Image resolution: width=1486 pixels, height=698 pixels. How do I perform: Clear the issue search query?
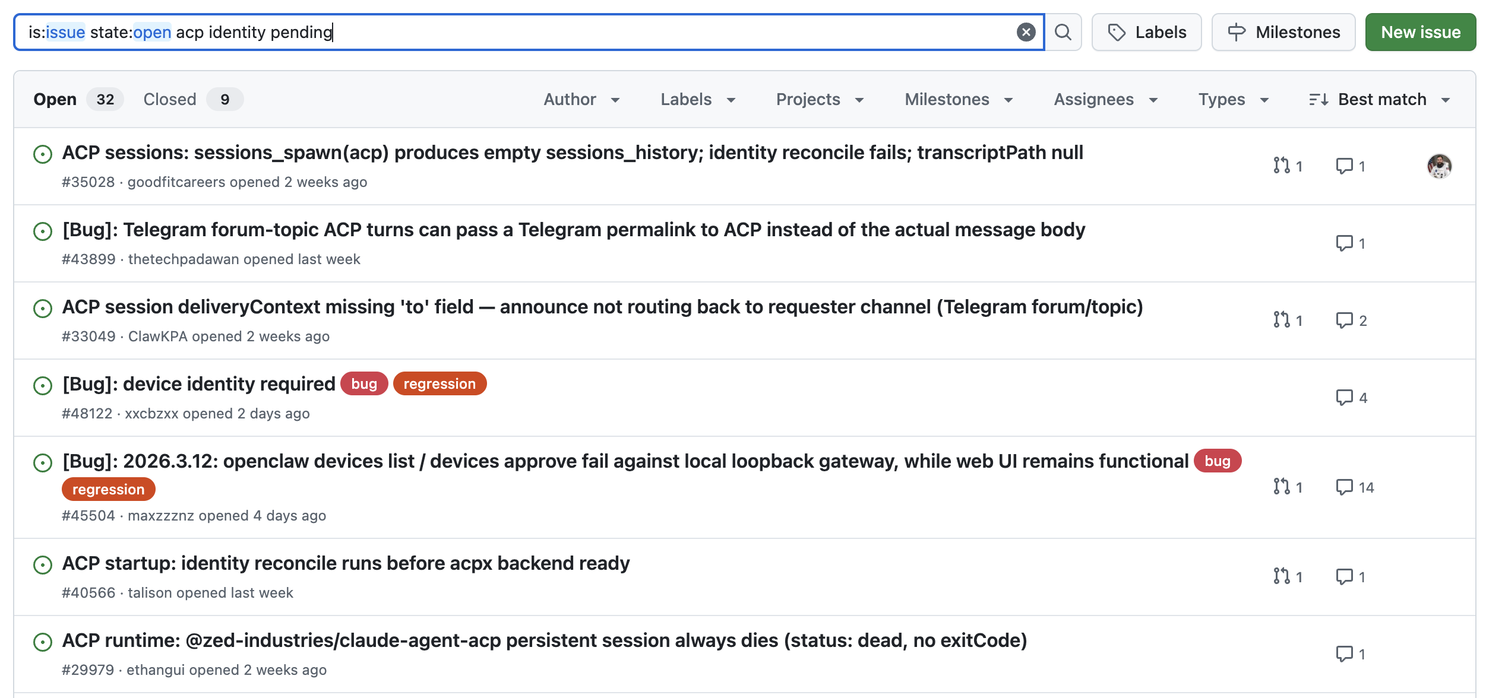[1026, 32]
